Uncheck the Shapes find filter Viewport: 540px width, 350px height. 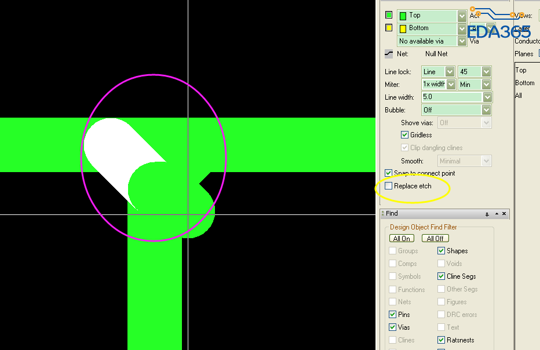pos(442,251)
